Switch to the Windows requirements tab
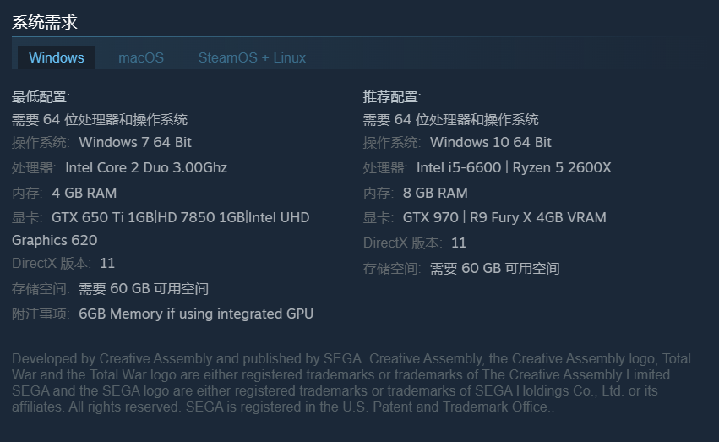This screenshot has height=442, width=719. click(57, 58)
